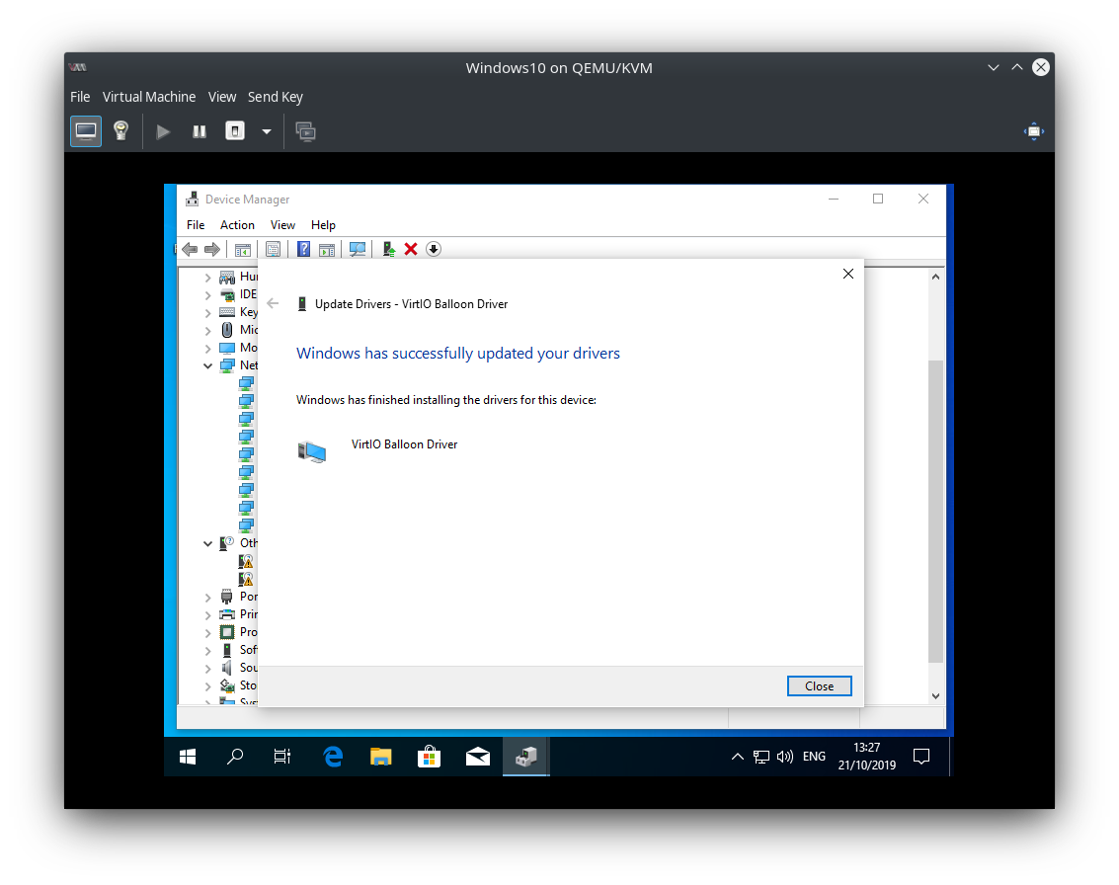The height and width of the screenshot is (885, 1119).
Task: Open the Virtual Machine menu
Action: tap(148, 97)
